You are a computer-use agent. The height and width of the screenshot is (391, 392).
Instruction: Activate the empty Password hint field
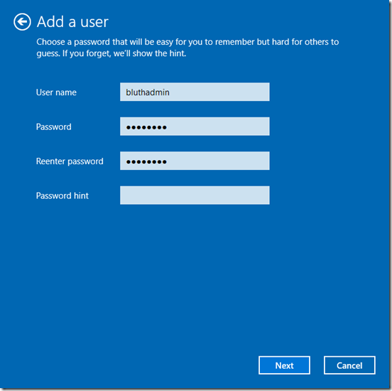coord(195,195)
